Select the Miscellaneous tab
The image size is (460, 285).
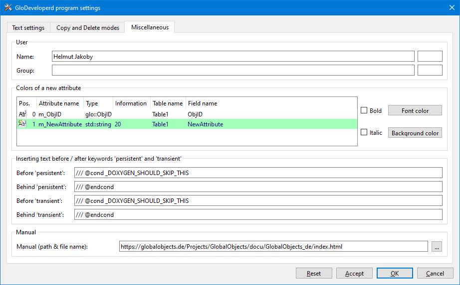click(x=150, y=27)
